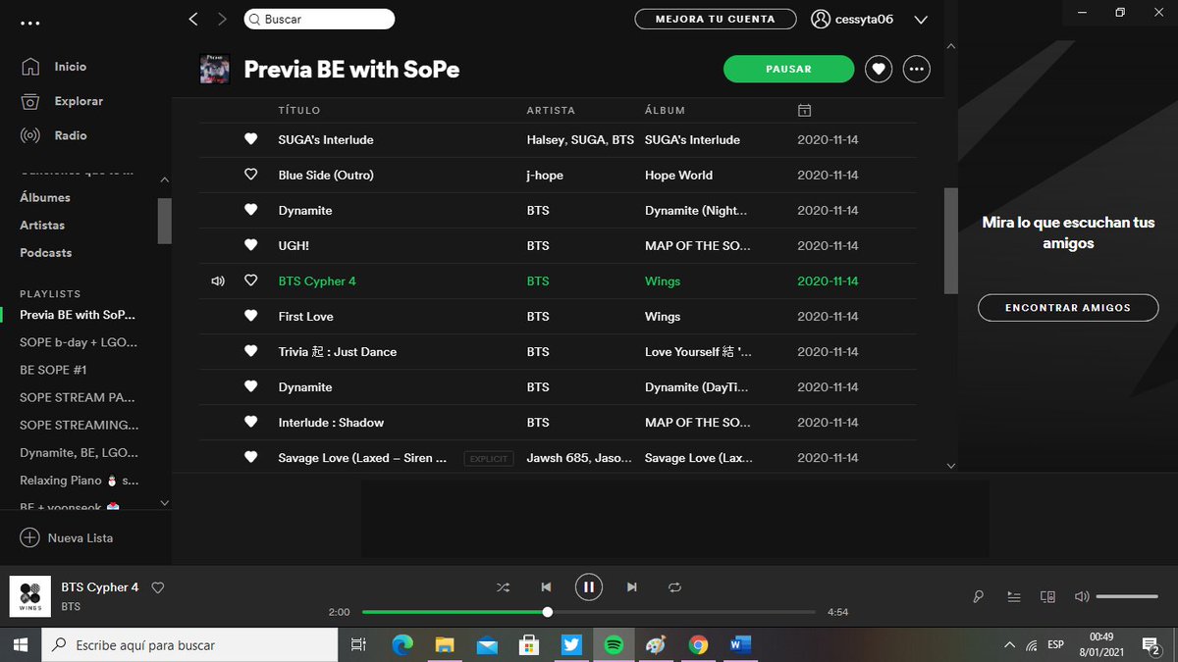Screen dimensions: 1178x662
Task: Open the Podcasts library item
Action: [46, 252]
